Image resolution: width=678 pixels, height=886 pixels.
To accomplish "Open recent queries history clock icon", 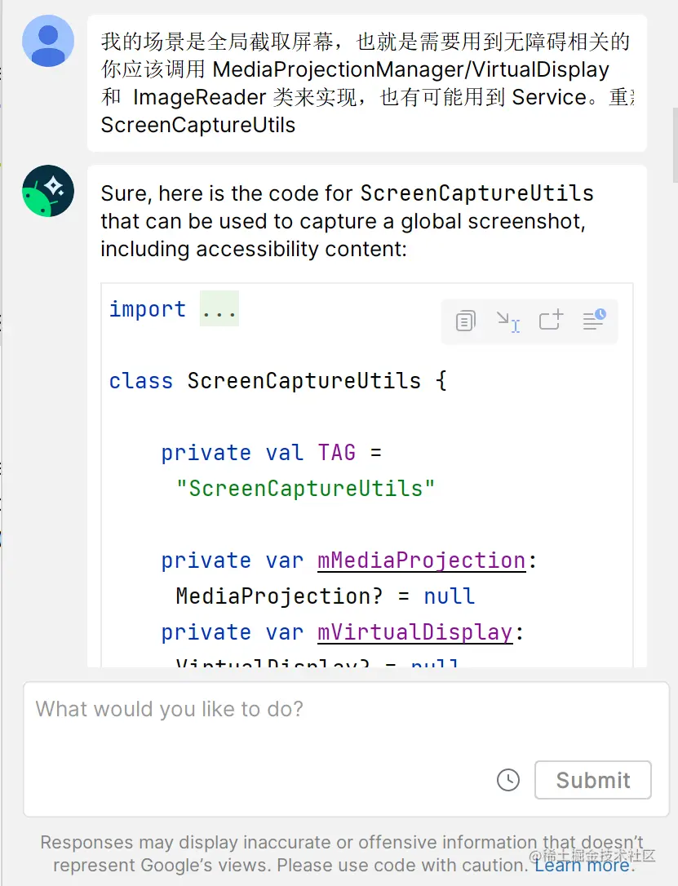I will tap(508, 780).
